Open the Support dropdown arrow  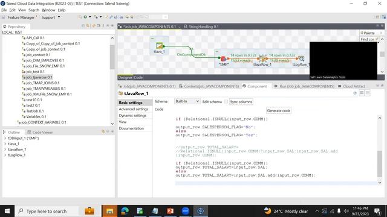tap(59, 17)
